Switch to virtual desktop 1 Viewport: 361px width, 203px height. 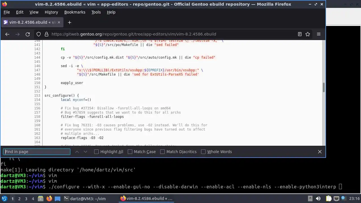pyautogui.click(x=12, y=198)
